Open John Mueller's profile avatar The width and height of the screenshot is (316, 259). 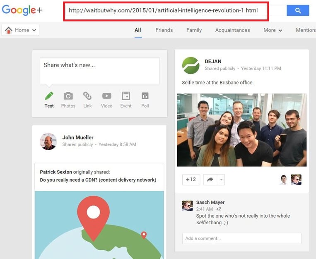click(x=48, y=141)
